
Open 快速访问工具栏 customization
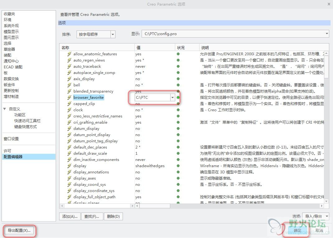(x=27, y=121)
